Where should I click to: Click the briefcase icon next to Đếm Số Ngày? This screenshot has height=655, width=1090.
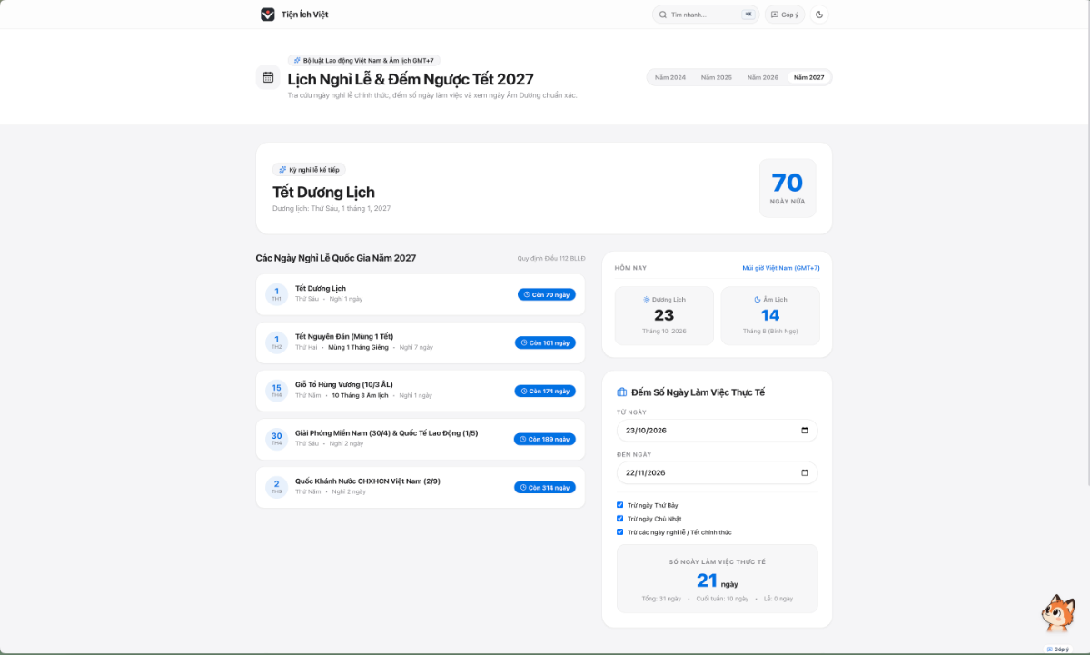tap(622, 392)
